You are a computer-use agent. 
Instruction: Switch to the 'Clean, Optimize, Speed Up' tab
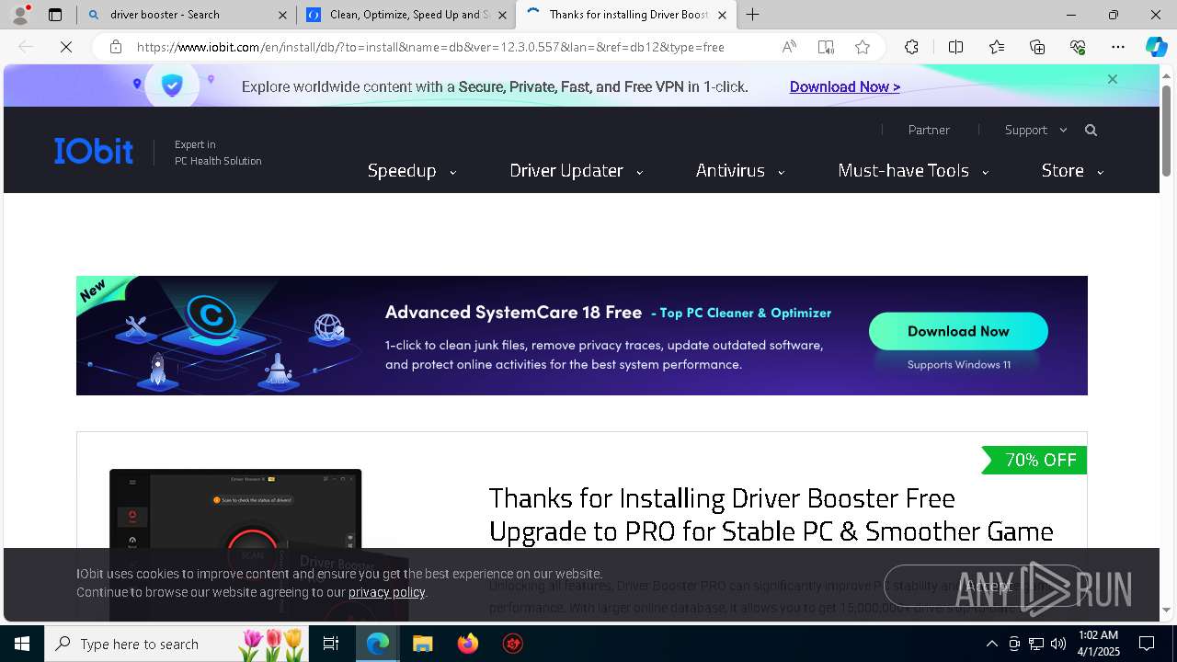coord(406,15)
